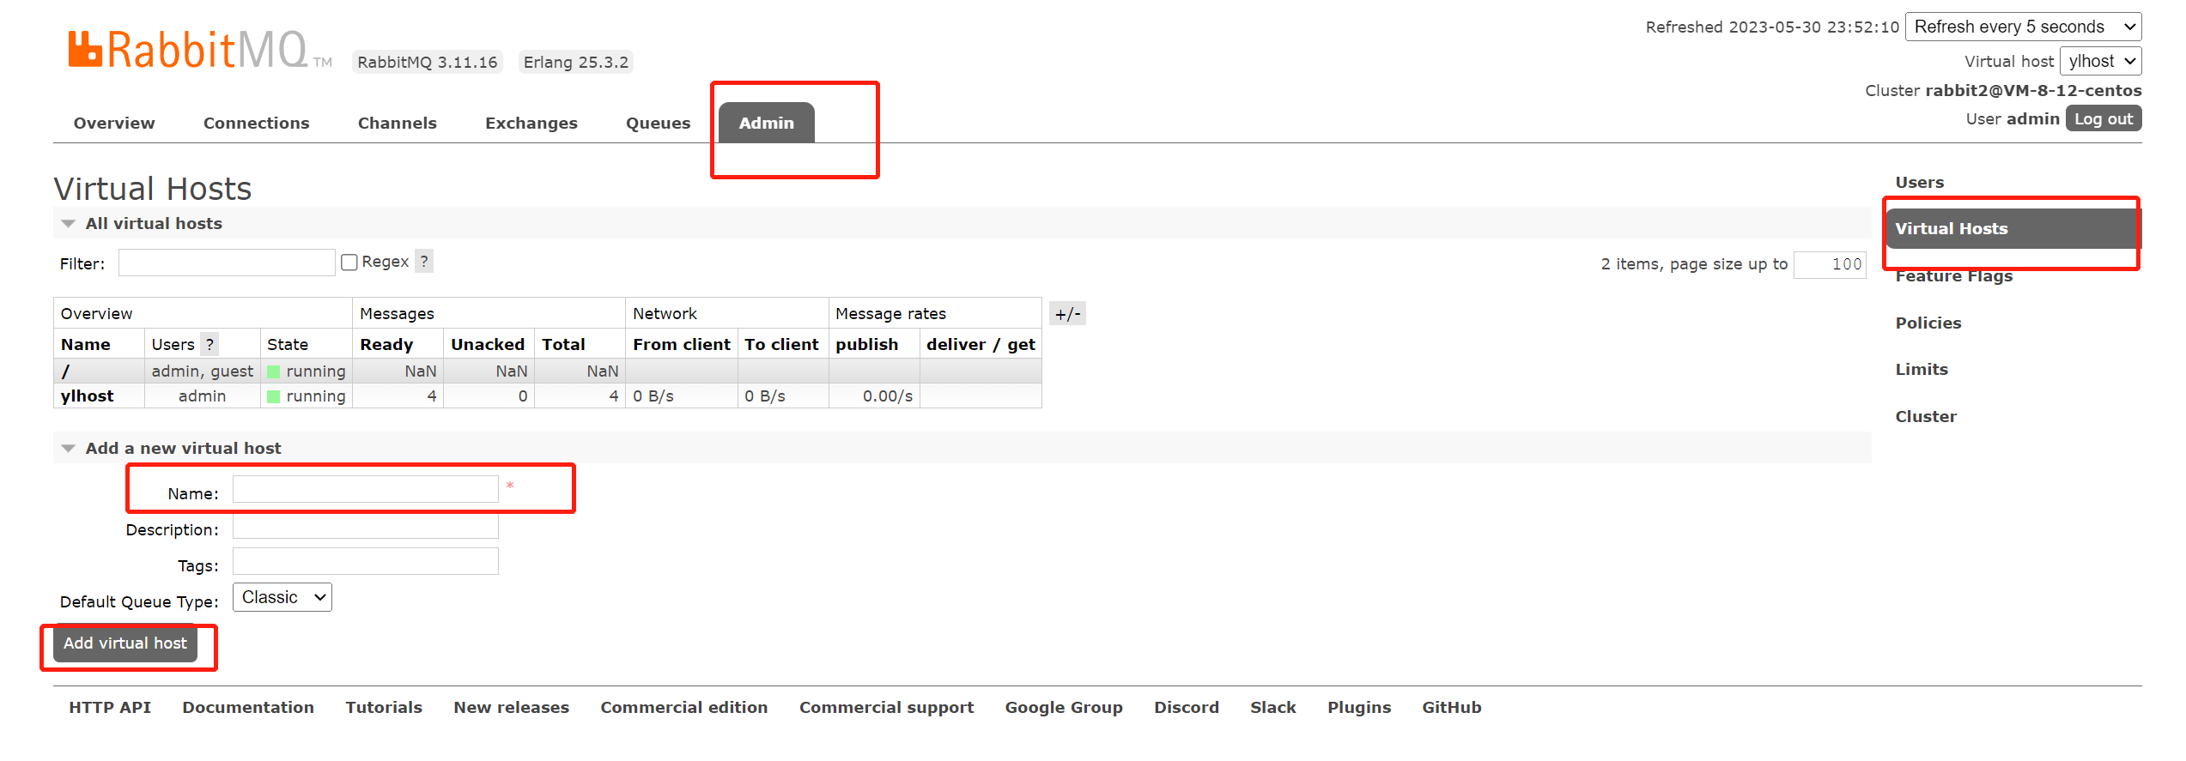The height and width of the screenshot is (761, 2186).
Task: Switch to the Queues tab
Action: 658,123
